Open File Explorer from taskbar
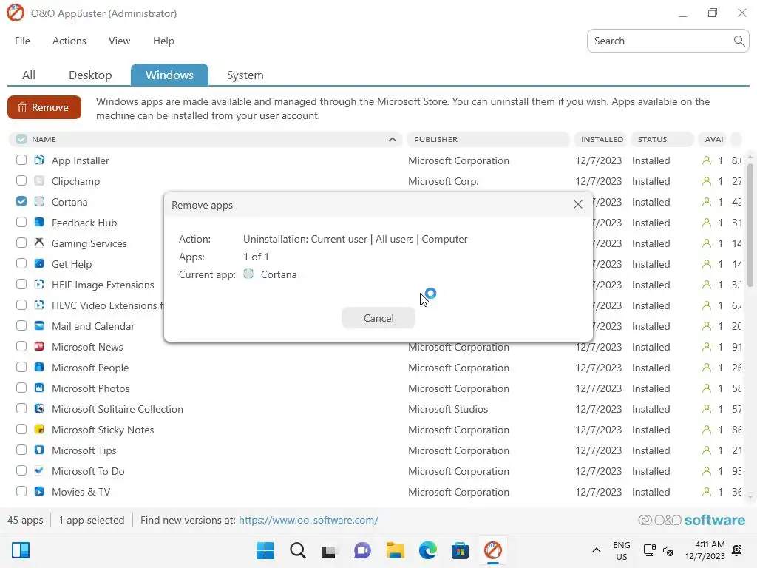 pos(395,550)
